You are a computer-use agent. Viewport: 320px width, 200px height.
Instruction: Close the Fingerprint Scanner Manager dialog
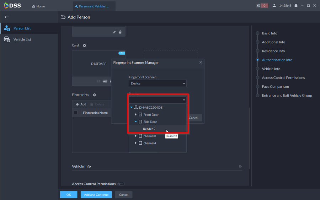click(201, 63)
